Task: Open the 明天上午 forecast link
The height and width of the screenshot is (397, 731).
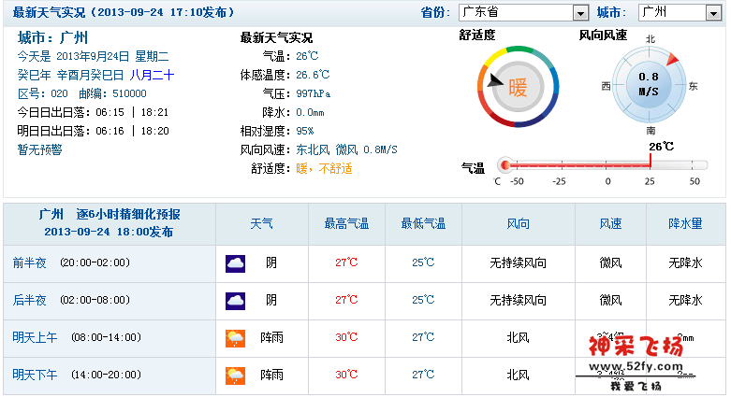Action: [x=35, y=337]
